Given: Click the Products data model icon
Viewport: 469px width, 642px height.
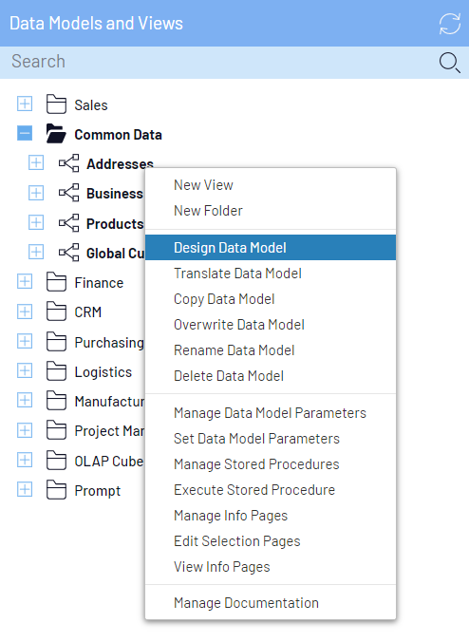Looking at the screenshot, I should [x=68, y=223].
